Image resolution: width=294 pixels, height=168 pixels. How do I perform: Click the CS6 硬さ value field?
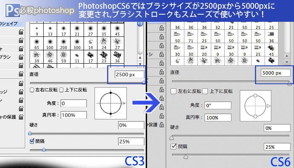[x=277, y=128]
